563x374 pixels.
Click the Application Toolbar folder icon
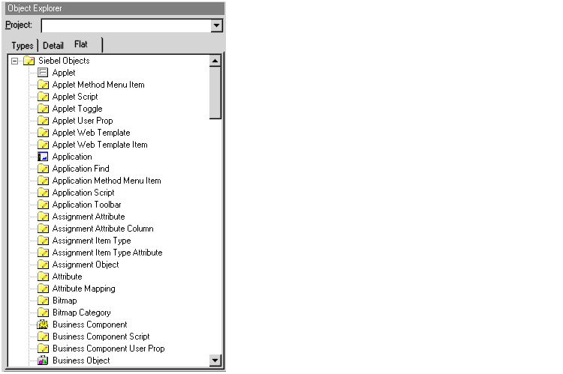tap(43, 205)
